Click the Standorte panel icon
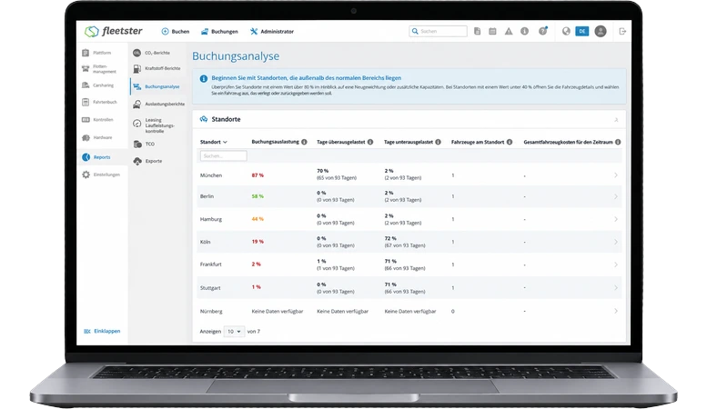This screenshot has width=707, height=409. point(204,119)
